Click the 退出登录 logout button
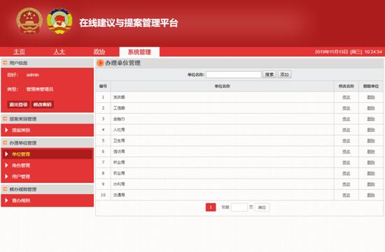The image size is (385, 252). click(18, 105)
